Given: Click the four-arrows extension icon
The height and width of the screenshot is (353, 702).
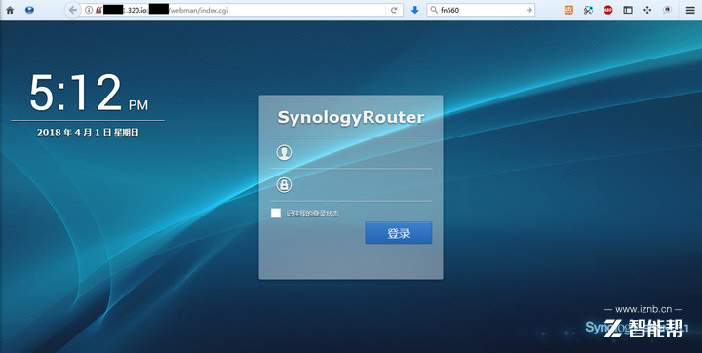Looking at the screenshot, I should 647,10.
